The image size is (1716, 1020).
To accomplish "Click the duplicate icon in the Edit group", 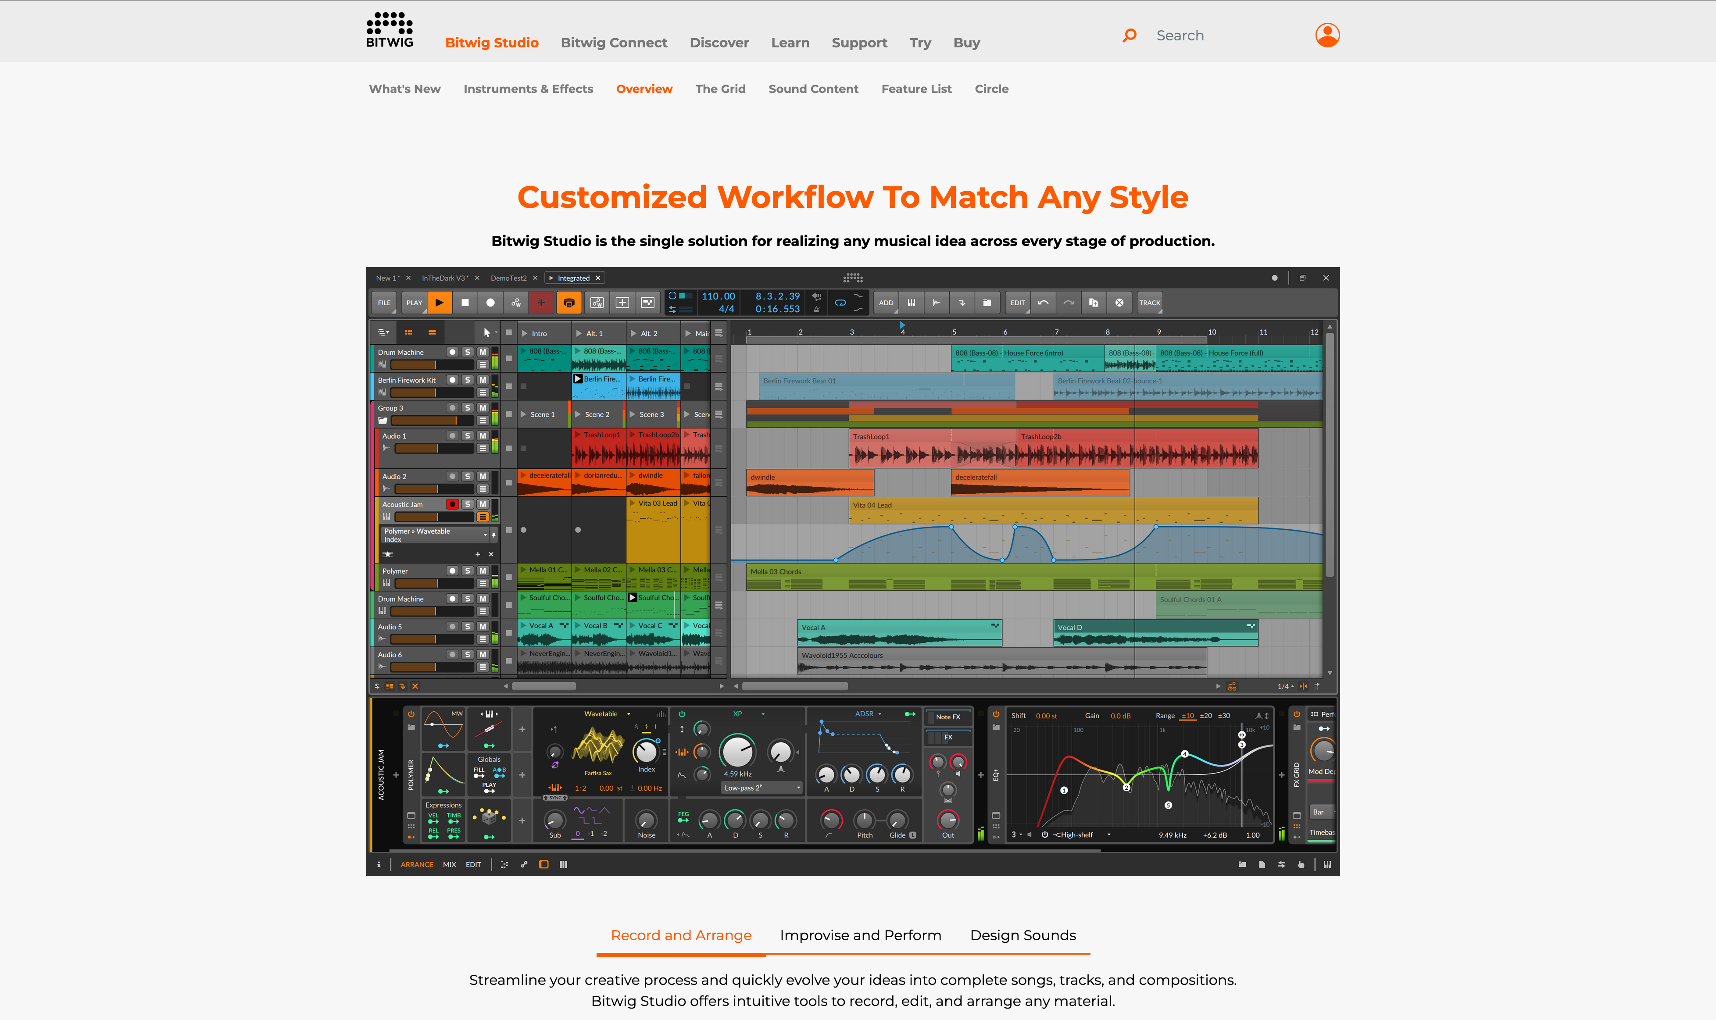I will (1094, 303).
